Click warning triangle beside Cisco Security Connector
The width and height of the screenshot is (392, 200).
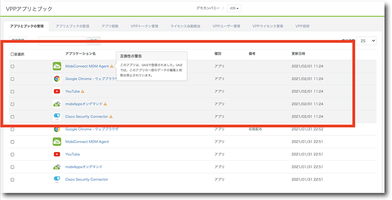111,116
